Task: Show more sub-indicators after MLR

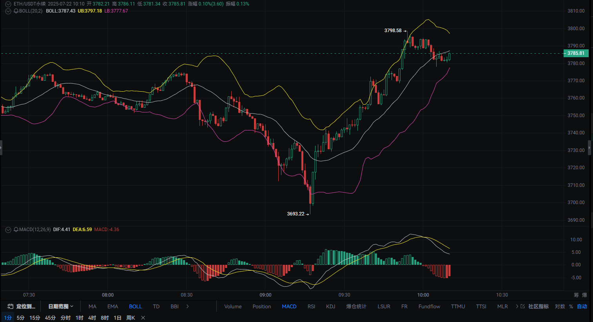Action: point(517,306)
